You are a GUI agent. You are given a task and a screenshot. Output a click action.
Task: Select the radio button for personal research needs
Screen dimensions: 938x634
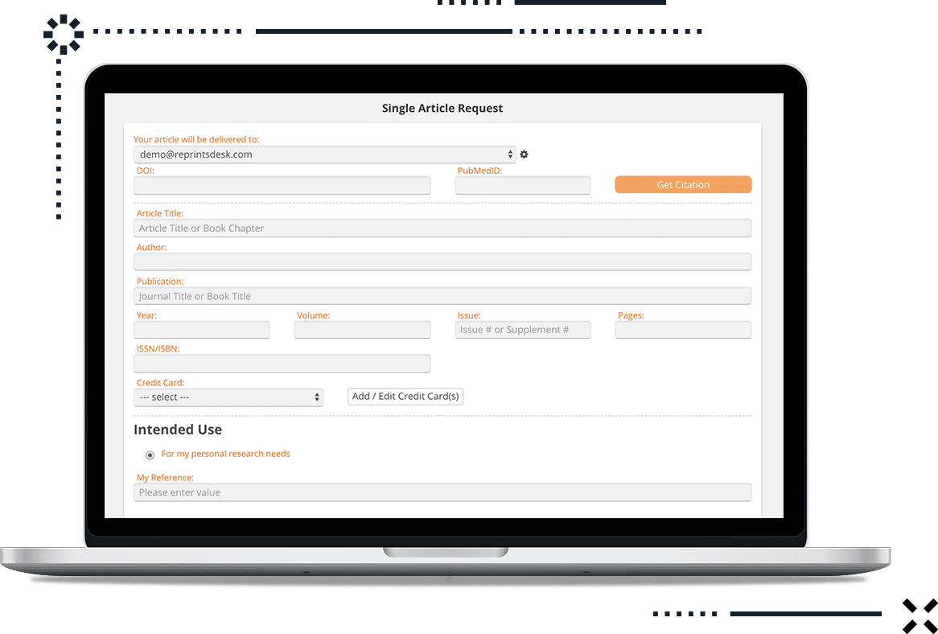tap(150, 455)
